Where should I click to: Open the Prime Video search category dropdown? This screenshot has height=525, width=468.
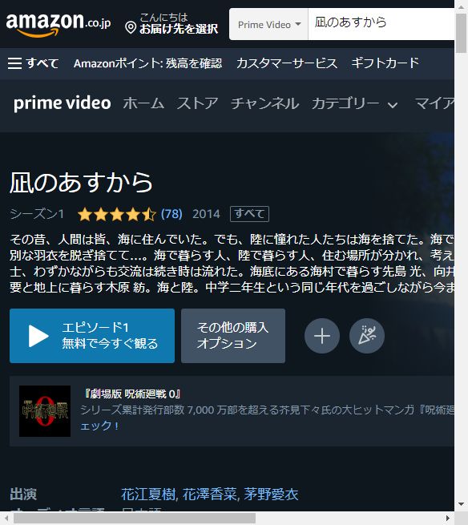pos(268,24)
